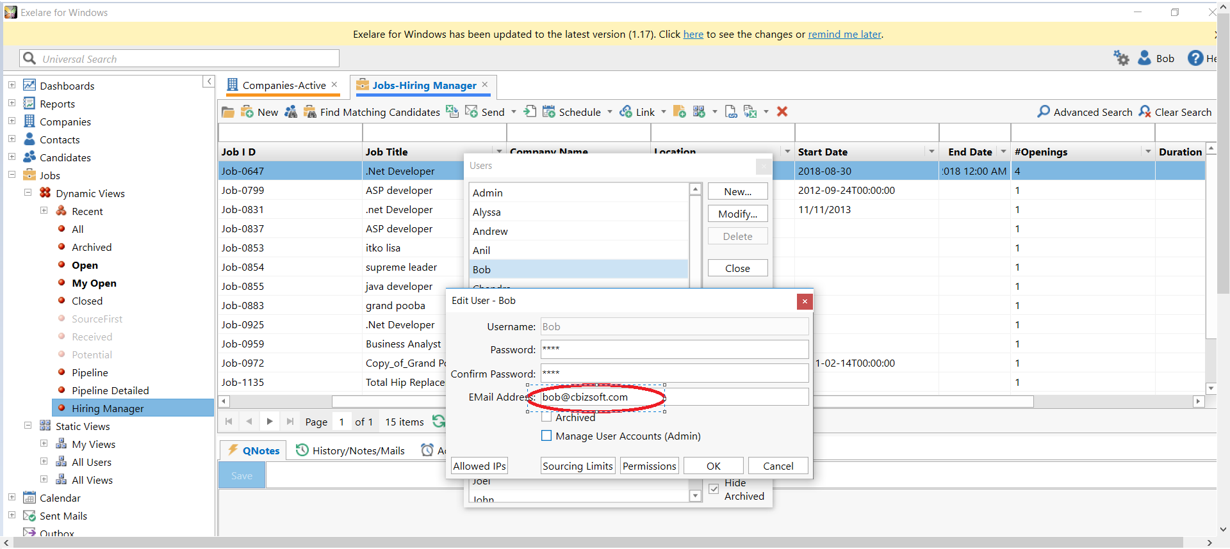The width and height of the screenshot is (1230, 549).
Task: Open the History/Notes/Mails tab
Action: [x=350, y=450]
